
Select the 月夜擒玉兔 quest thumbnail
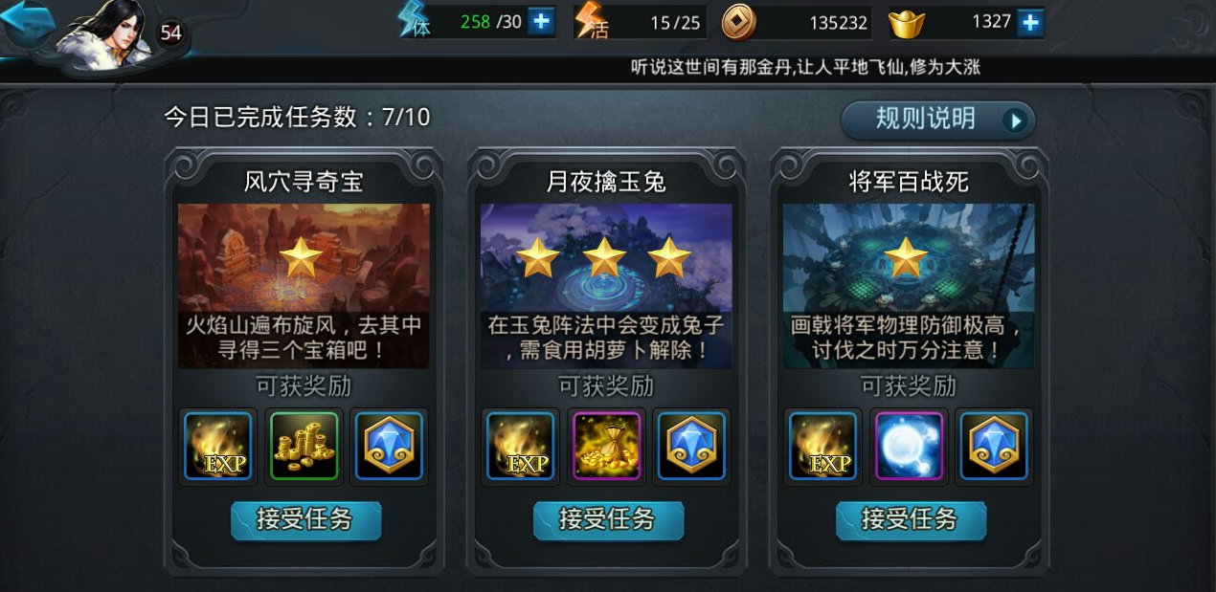pos(606,286)
